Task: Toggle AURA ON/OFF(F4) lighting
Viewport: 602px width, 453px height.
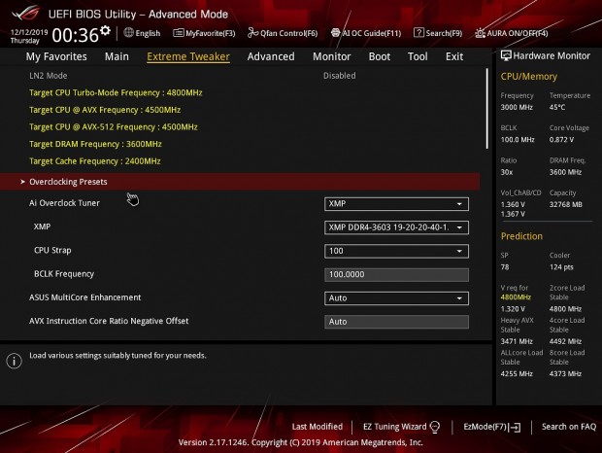Action: (x=479, y=33)
